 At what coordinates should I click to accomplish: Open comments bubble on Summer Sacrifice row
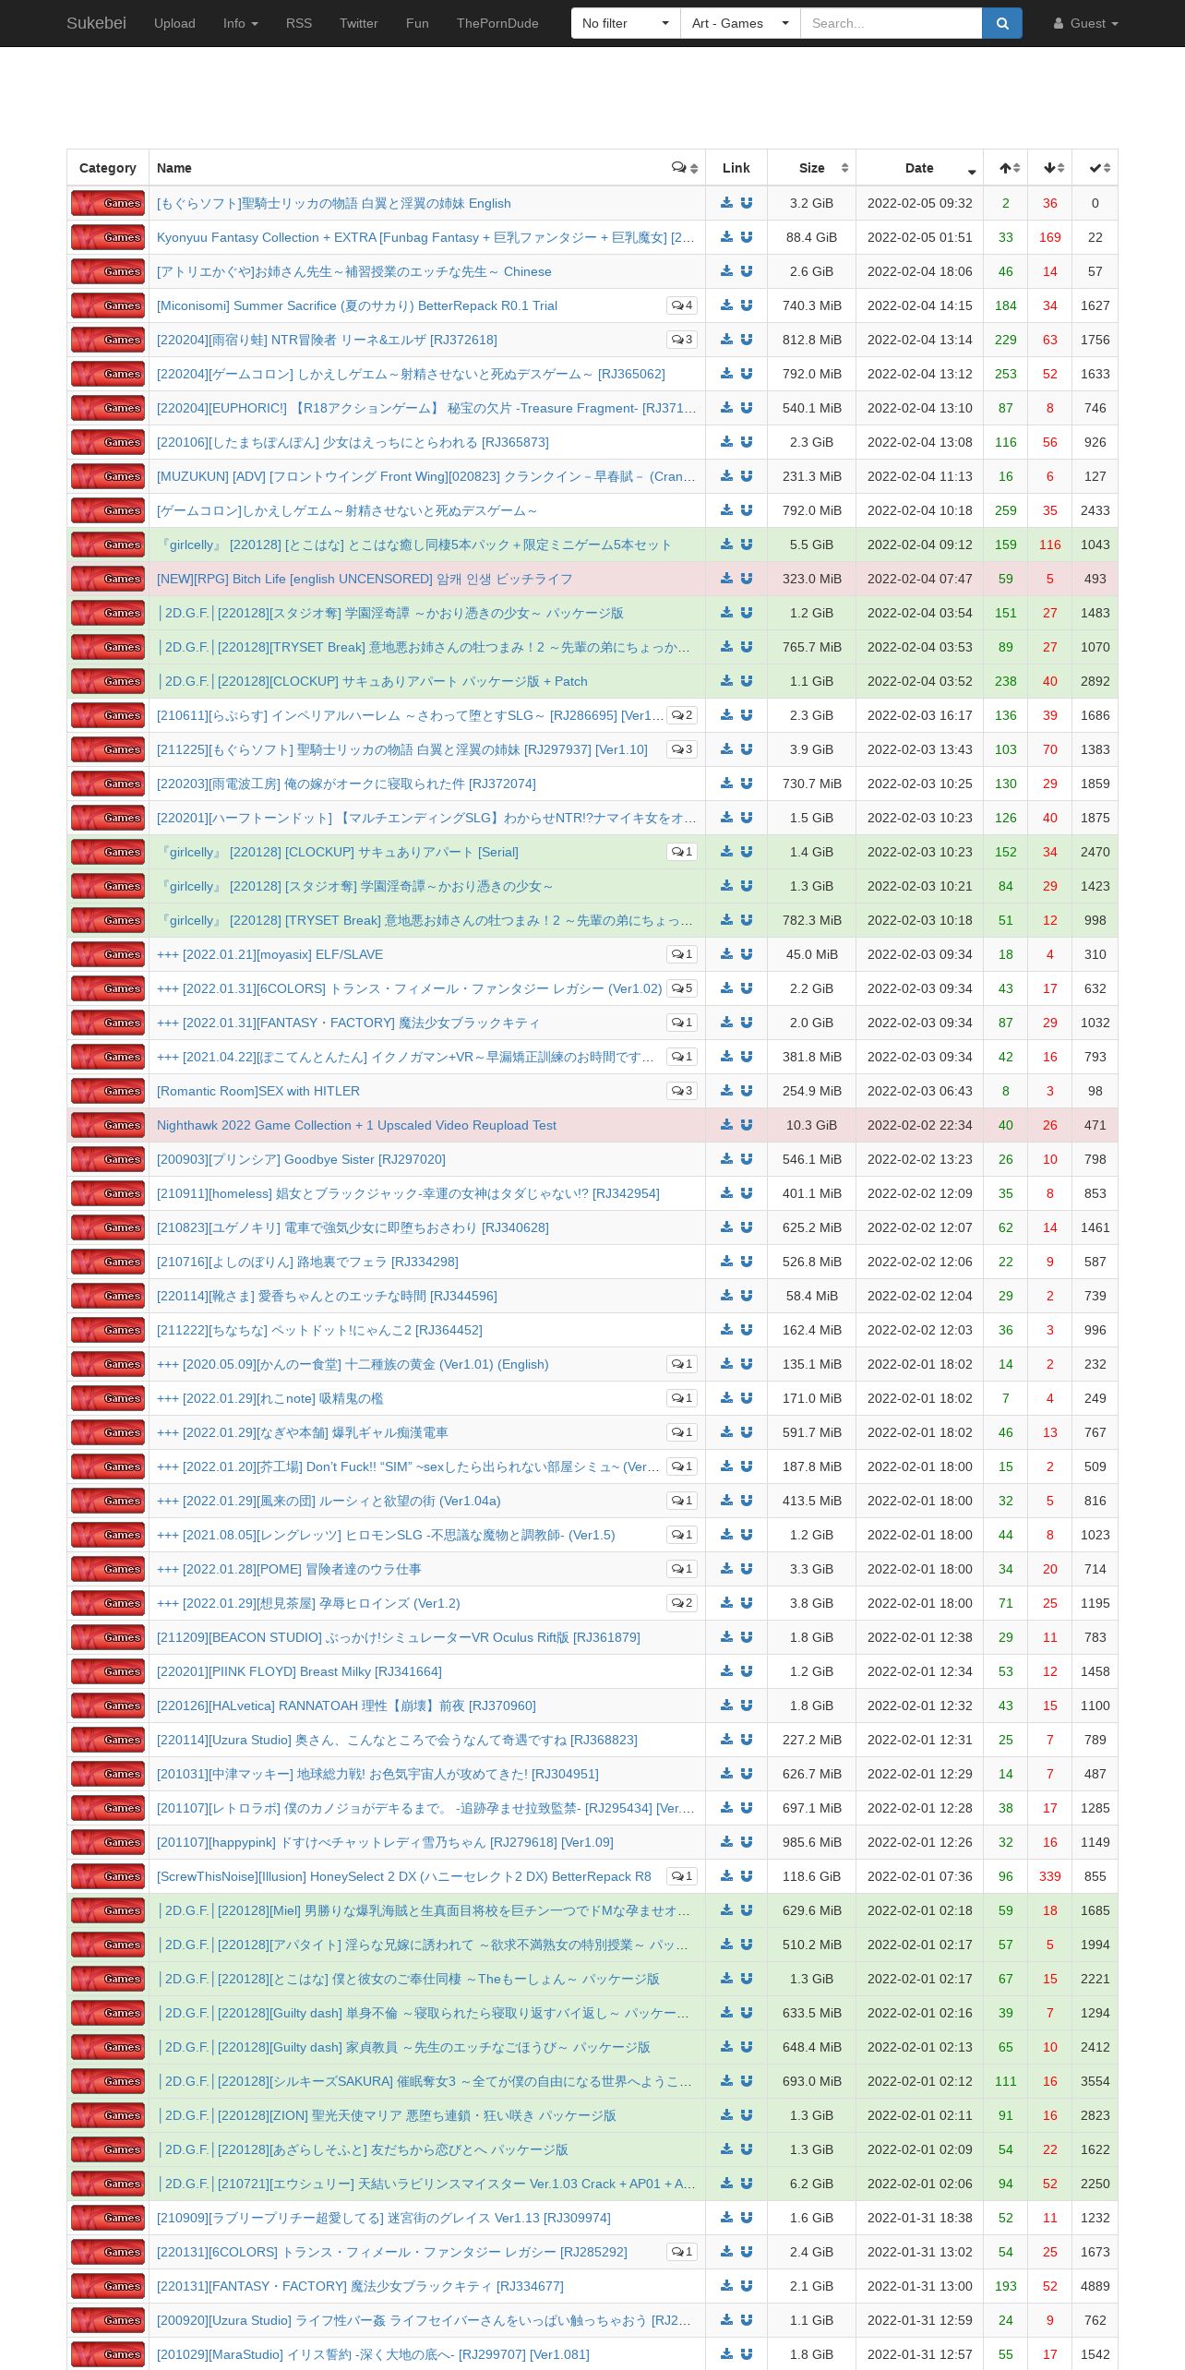(682, 305)
